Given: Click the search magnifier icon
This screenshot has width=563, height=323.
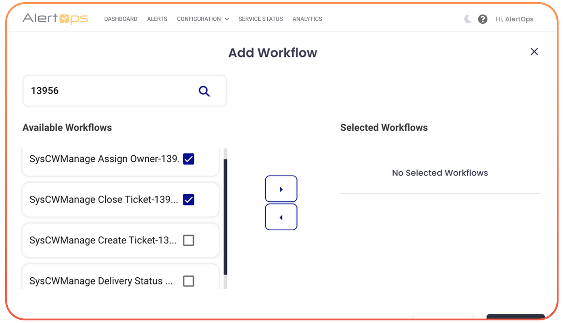Looking at the screenshot, I should [204, 91].
